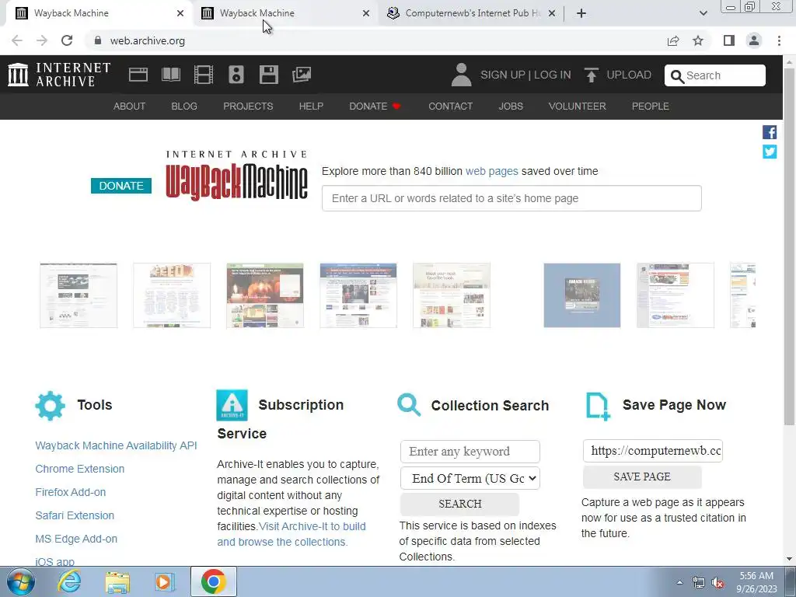Click the share this page icon in address bar
This screenshot has width=796, height=597.
tap(673, 40)
